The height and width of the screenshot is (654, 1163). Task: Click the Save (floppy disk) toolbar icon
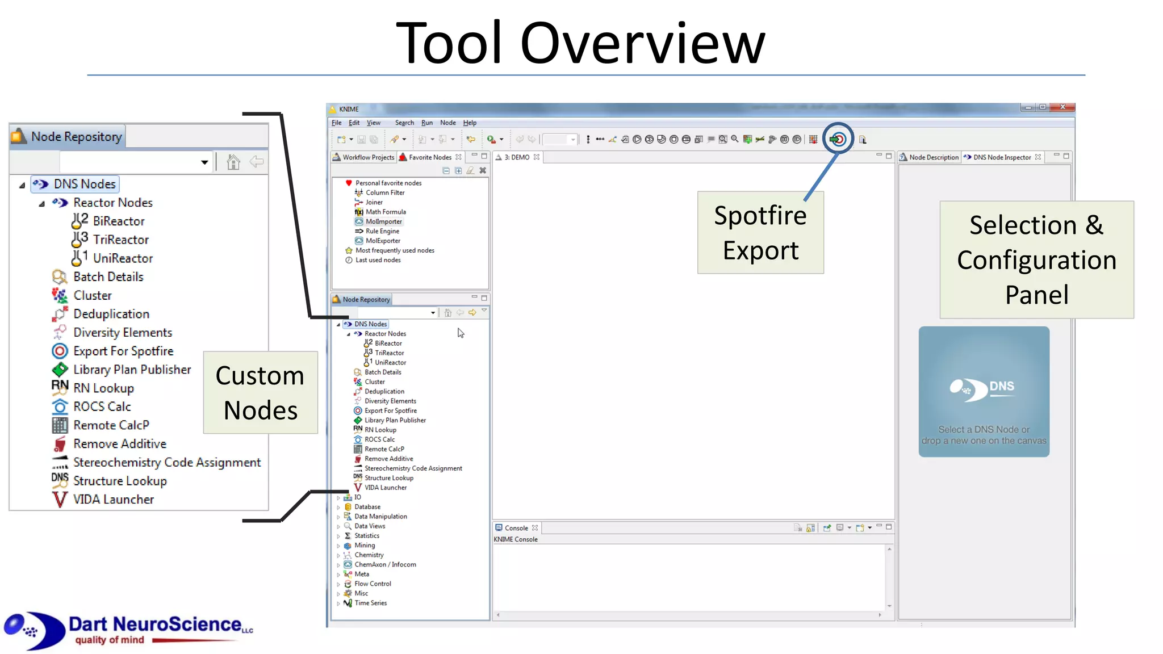[361, 140]
